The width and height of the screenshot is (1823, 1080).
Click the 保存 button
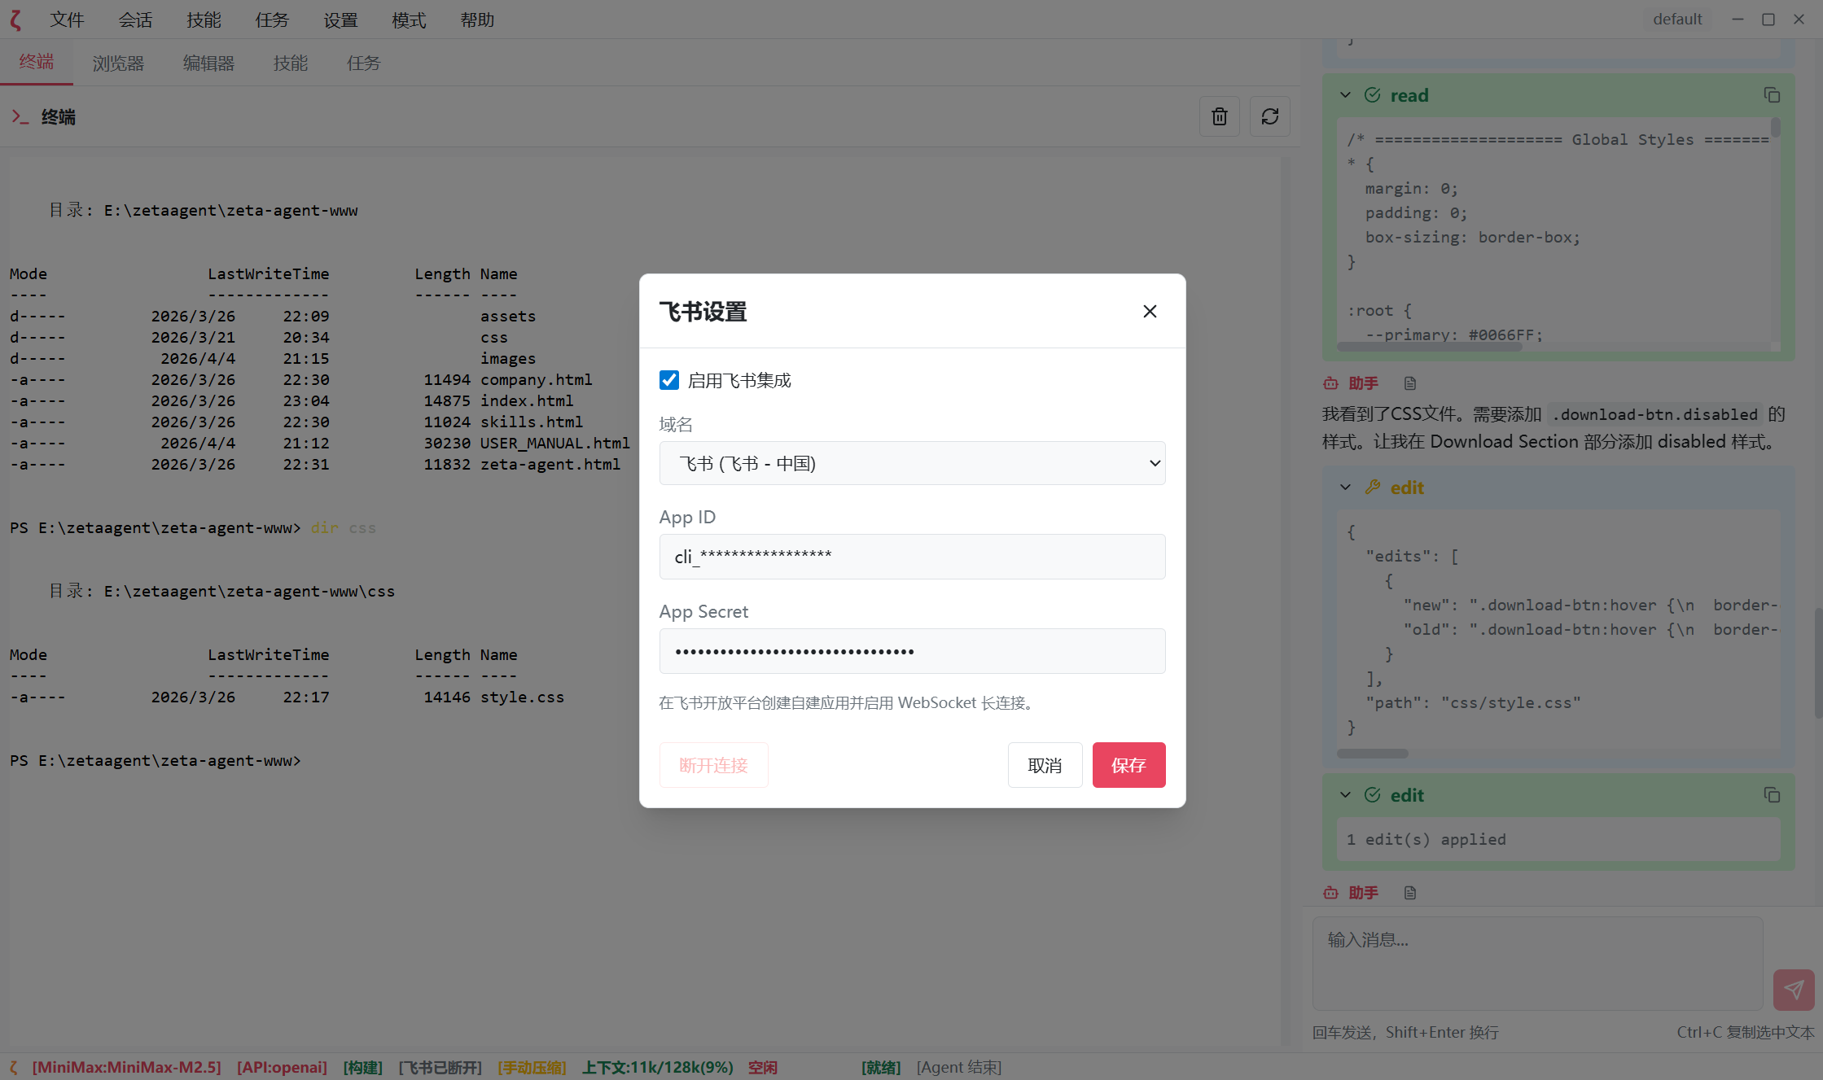[1128, 765]
